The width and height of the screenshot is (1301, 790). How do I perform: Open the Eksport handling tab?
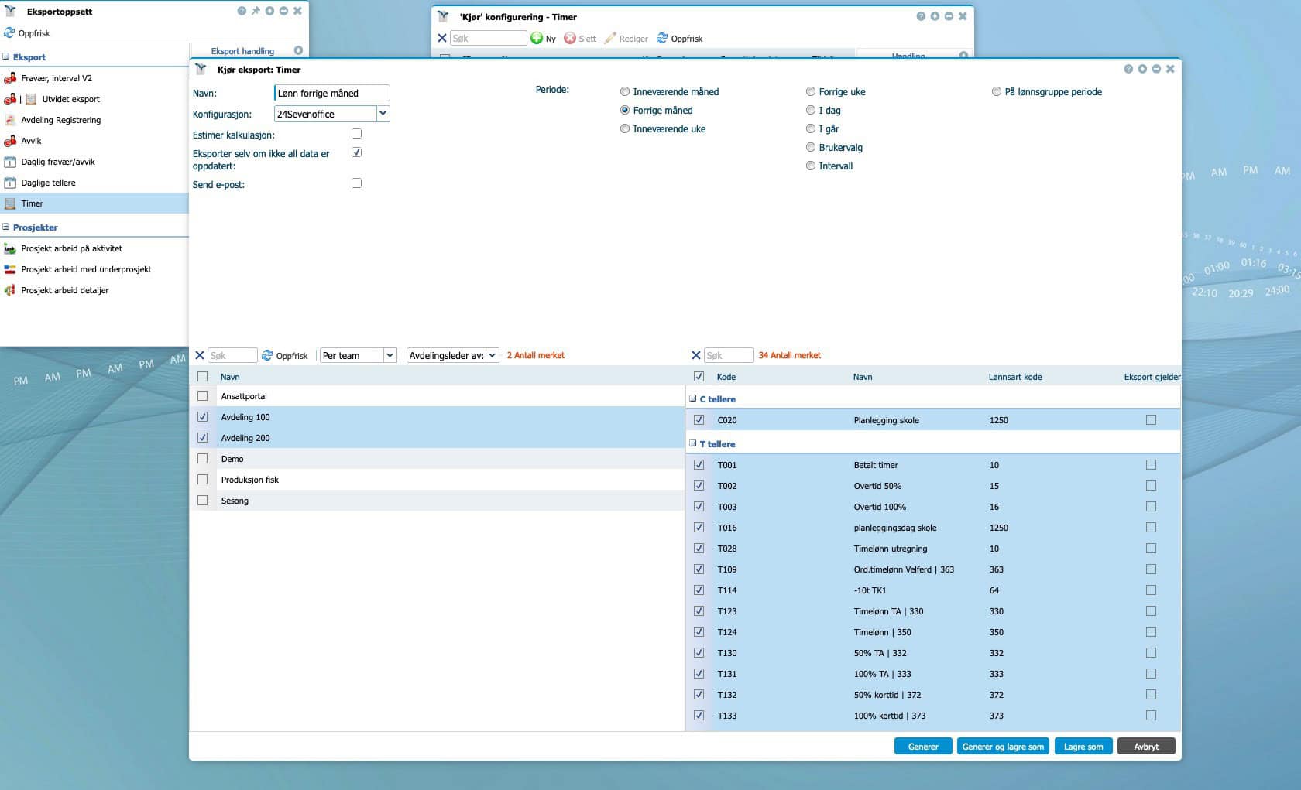242,51
